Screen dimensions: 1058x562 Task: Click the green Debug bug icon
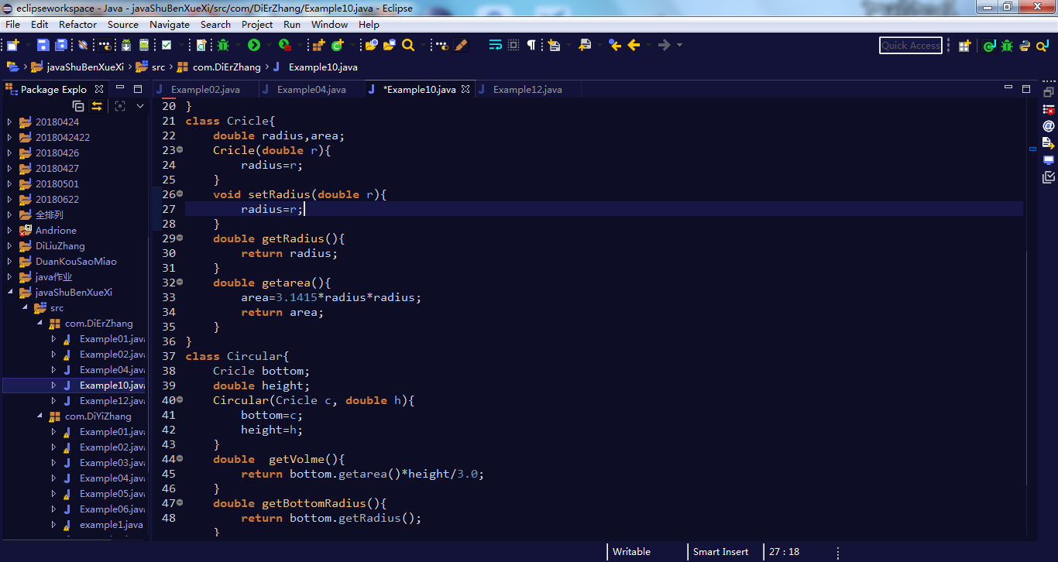pyautogui.click(x=223, y=45)
